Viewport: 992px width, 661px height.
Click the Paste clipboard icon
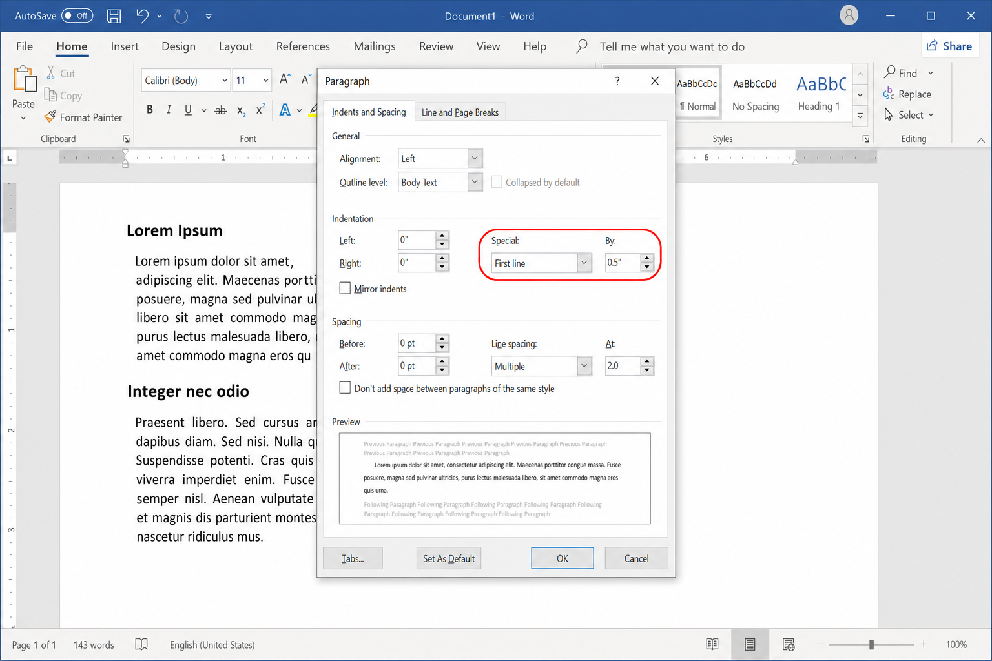point(25,79)
